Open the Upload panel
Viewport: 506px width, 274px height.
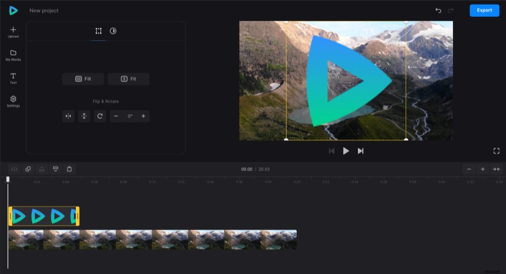point(13,32)
